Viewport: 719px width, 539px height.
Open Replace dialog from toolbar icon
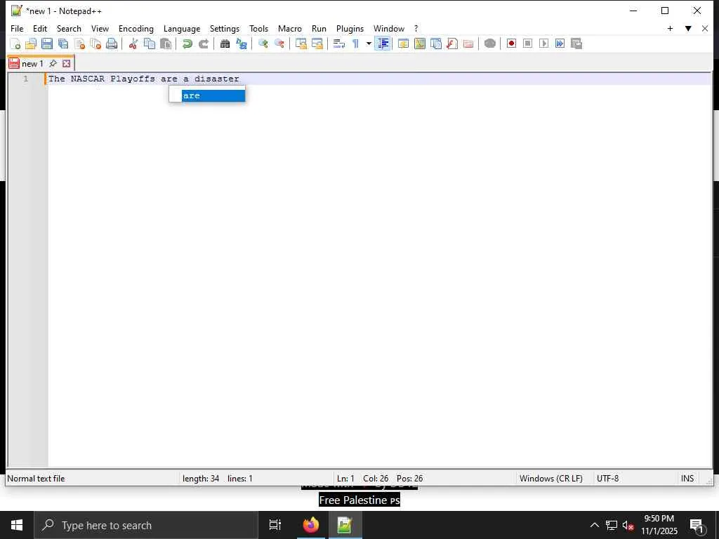coord(242,44)
